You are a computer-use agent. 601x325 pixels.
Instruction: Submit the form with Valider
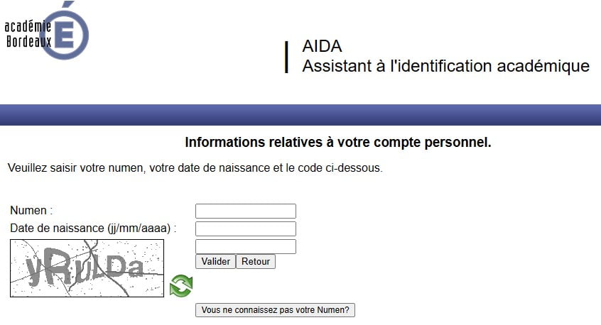(215, 261)
